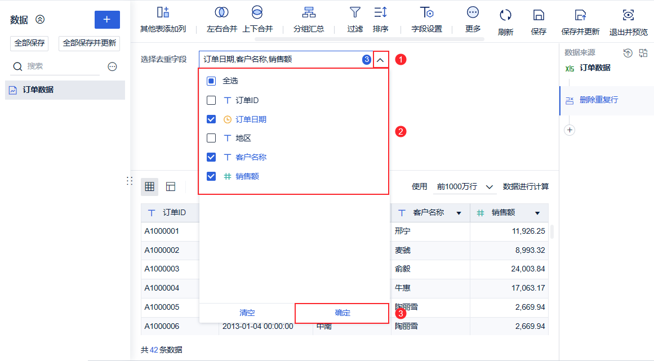654x361 pixels.
Task: Click the 订单ID column header
Action: (170, 213)
